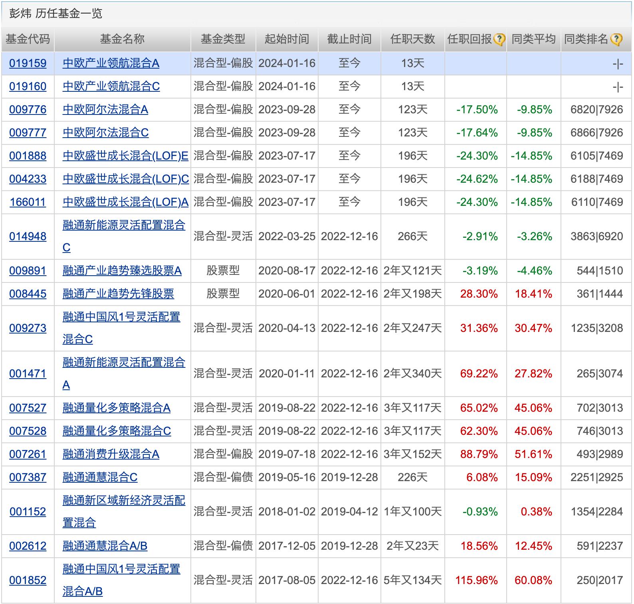The width and height of the screenshot is (634, 604).
Task: Open 融通量化多策略混合A fund page
Action: coord(116,408)
